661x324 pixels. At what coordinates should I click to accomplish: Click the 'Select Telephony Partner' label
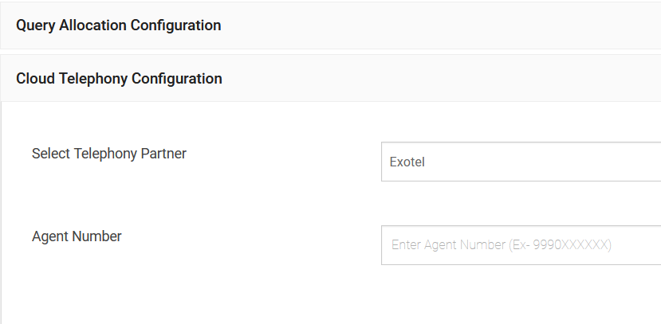(109, 154)
